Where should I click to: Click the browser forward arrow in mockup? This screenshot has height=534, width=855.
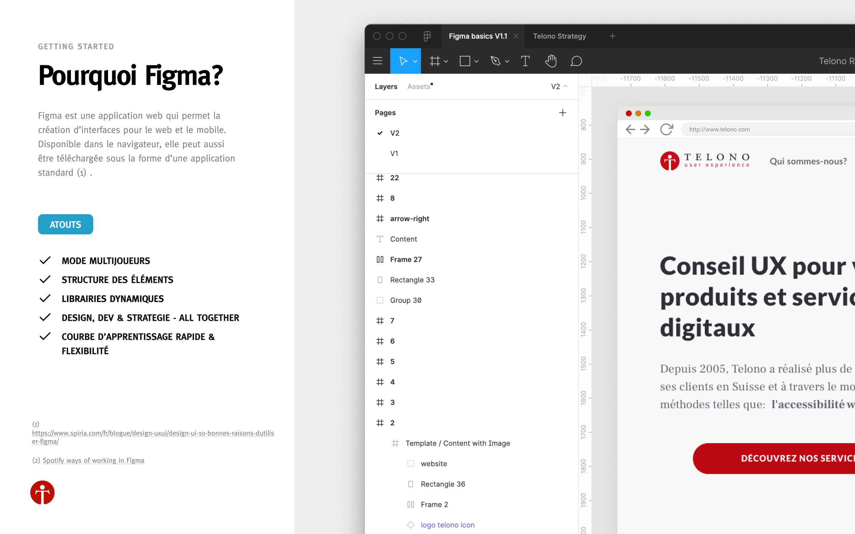tap(645, 129)
